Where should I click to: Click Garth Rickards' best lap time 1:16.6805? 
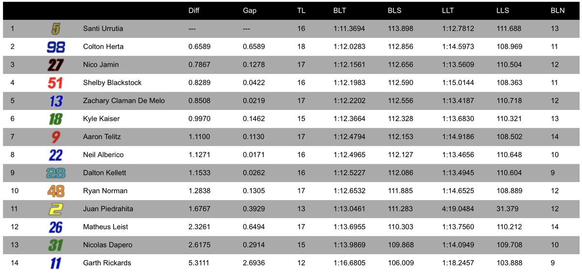pyautogui.click(x=350, y=263)
